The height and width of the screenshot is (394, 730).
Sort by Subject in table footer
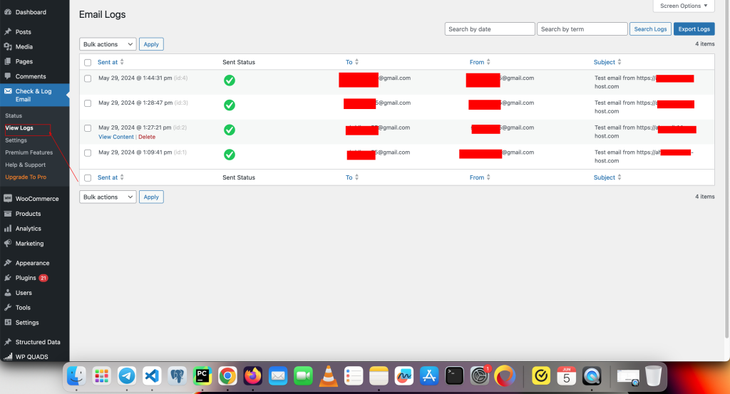click(607, 177)
